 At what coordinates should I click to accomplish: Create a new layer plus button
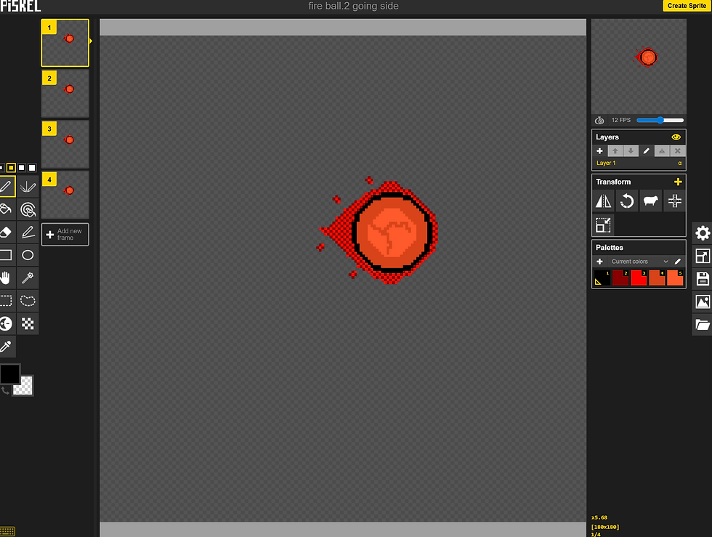point(599,151)
